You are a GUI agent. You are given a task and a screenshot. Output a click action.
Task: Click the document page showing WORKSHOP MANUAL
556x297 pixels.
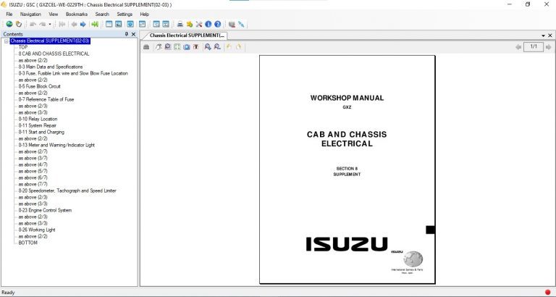(347, 170)
